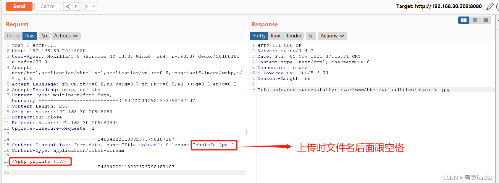499x183 pixels.
Task: Click the Accept-Language header line
Action: tap(124, 84)
